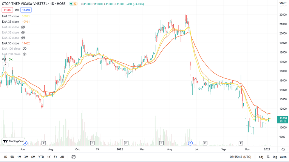Click the TradingView logo

pos(13,141)
